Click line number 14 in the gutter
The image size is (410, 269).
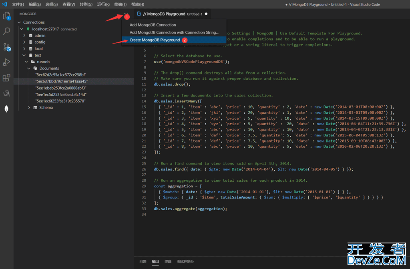[x=144, y=101]
